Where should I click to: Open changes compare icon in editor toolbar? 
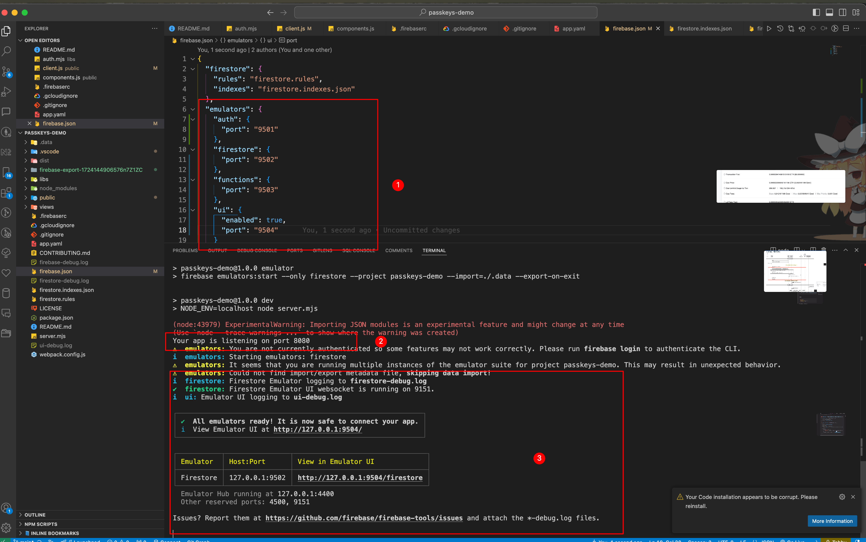[791, 29]
